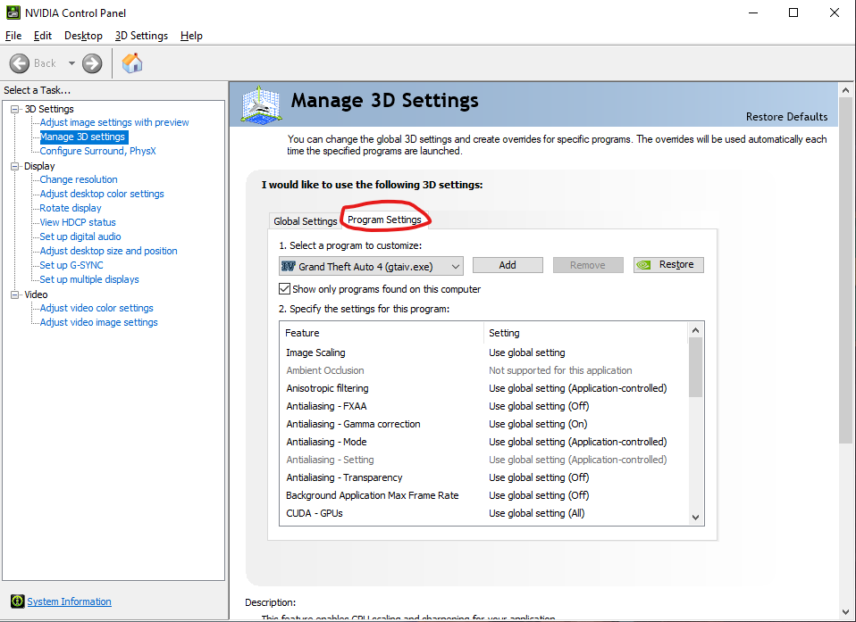The width and height of the screenshot is (856, 622).
Task: Click the NVIDIA logo on Restore button
Action: (644, 265)
